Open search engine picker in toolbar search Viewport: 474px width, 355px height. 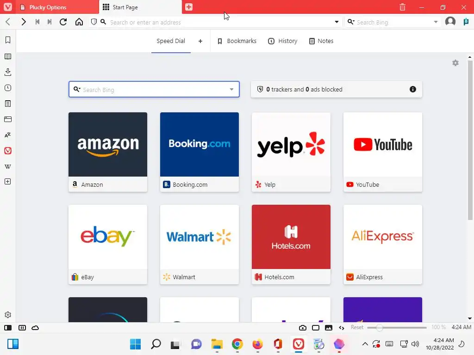point(351,22)
